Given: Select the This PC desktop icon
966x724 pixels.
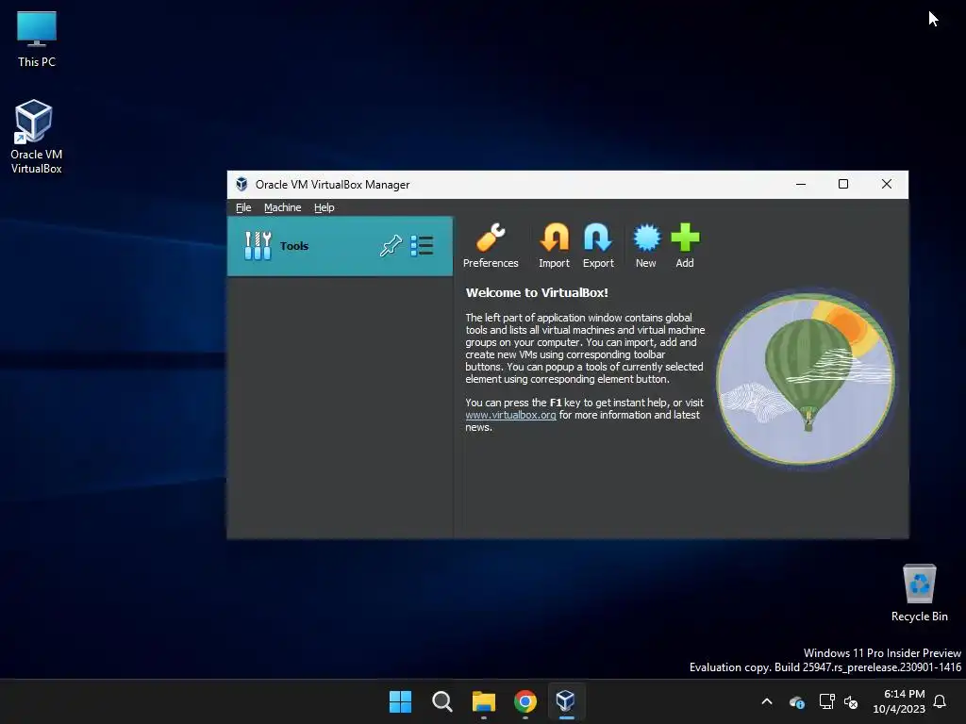Looking at the screenshot, I should [x=37, y=40].
